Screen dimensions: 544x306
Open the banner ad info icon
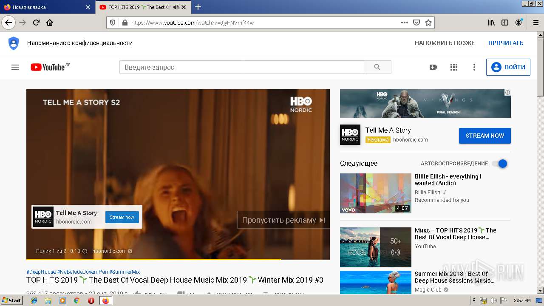click(507, 92)
